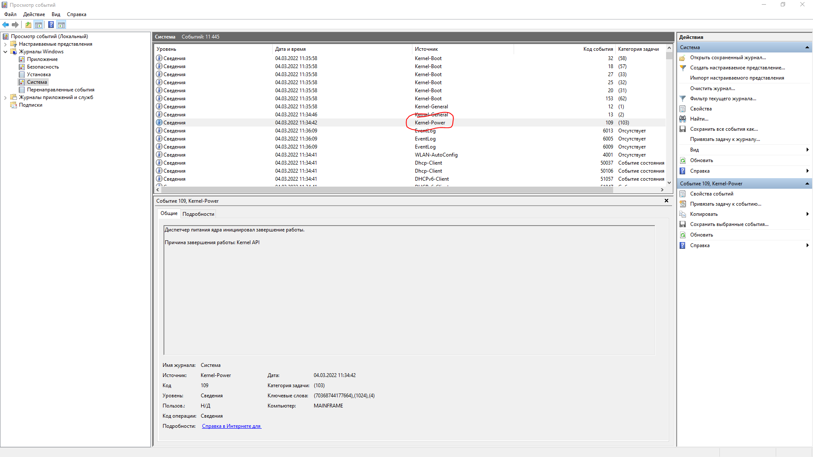Sort by the Источник column header
The image size is (813, 457).
(x=463, y=49)
